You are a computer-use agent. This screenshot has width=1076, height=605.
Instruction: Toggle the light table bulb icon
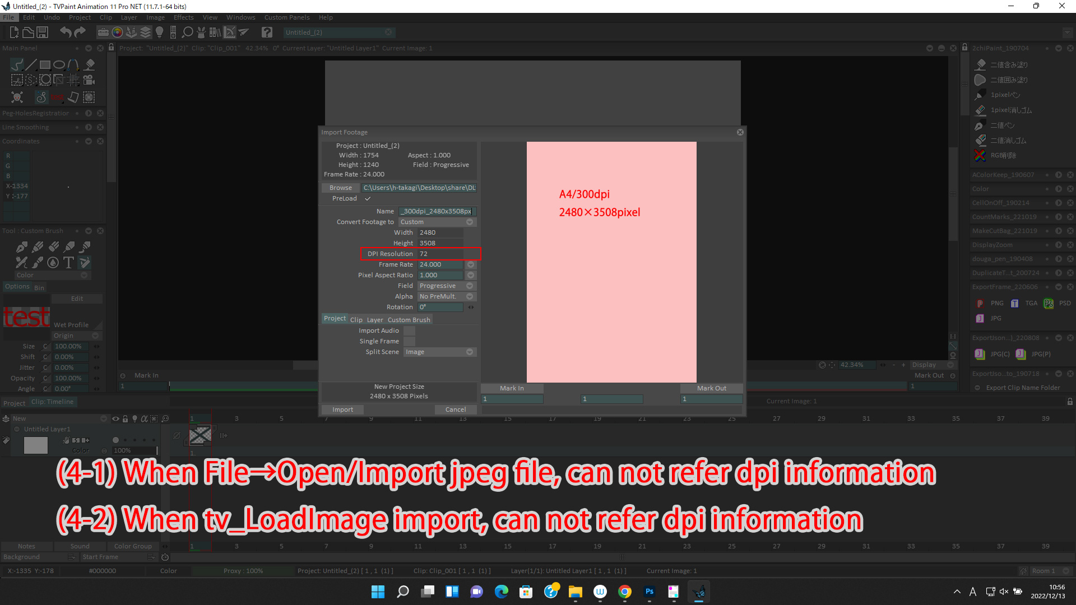[x=159, y=32]
